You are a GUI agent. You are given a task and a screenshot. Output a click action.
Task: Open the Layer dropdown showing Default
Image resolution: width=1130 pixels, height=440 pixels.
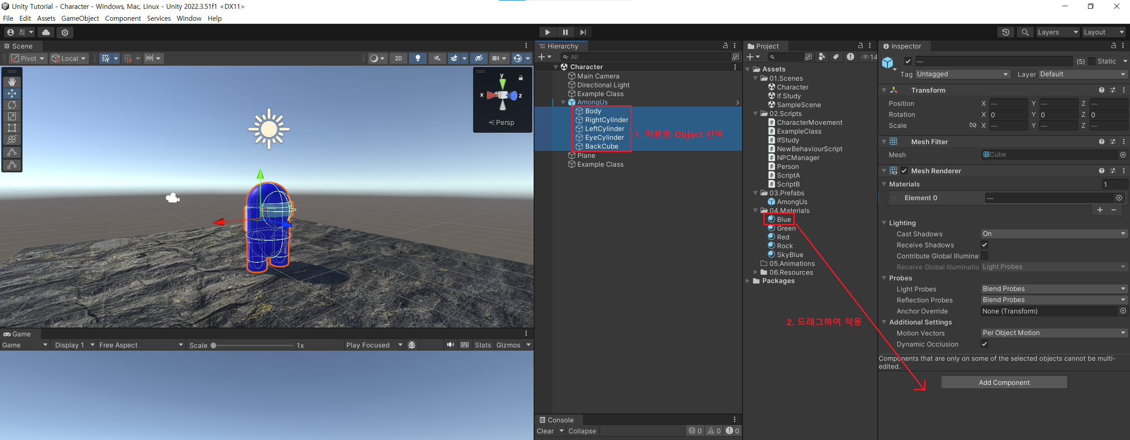click(x=1083, y=74)
